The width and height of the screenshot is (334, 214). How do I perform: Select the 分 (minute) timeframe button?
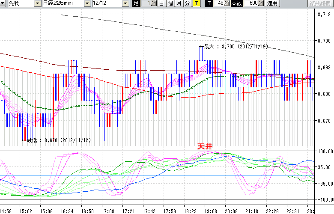coord(187,3)
